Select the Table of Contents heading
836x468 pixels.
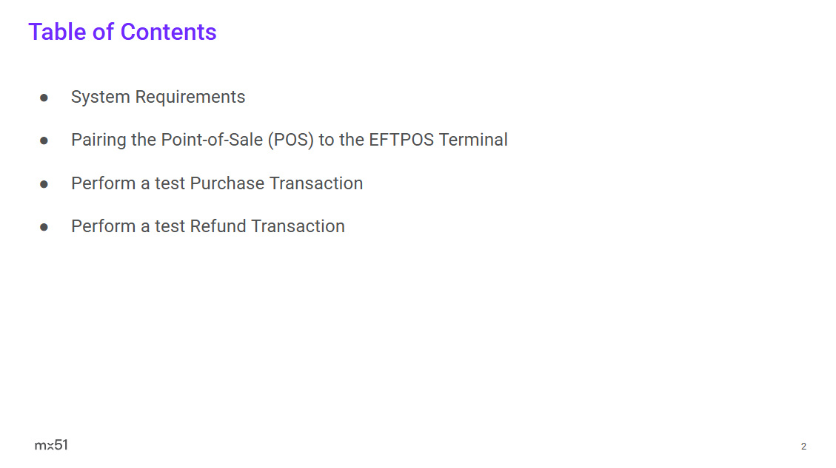[122, 33]
